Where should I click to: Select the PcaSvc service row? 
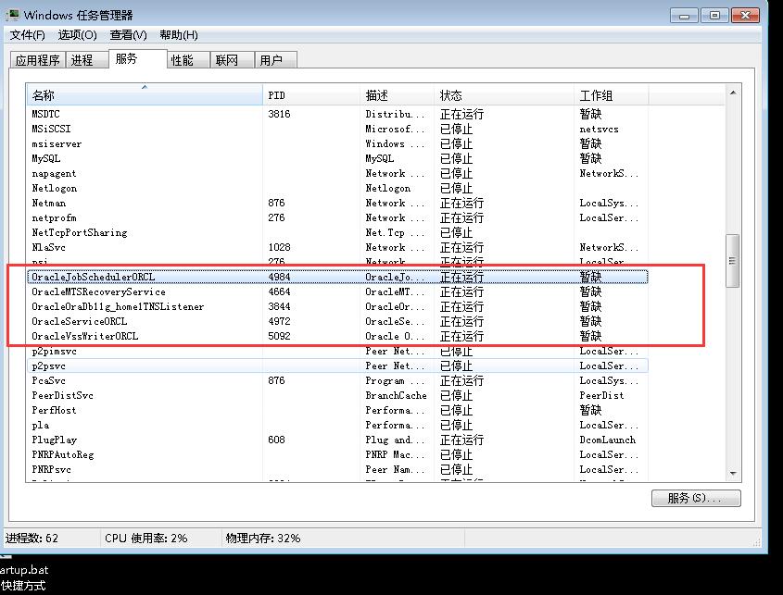(x=337, y=380)
